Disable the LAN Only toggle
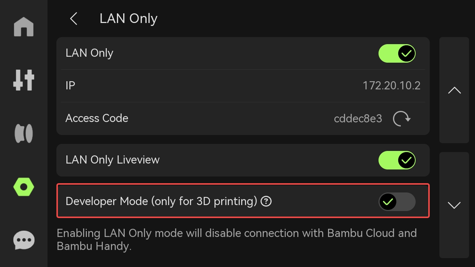This screenshot has width=475, height=267. 397,53
